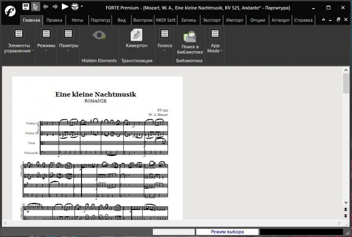This screenshot has height=237, width=352.
Task: Activate the selection arrow tool in title bar
Action: [36, 7]
